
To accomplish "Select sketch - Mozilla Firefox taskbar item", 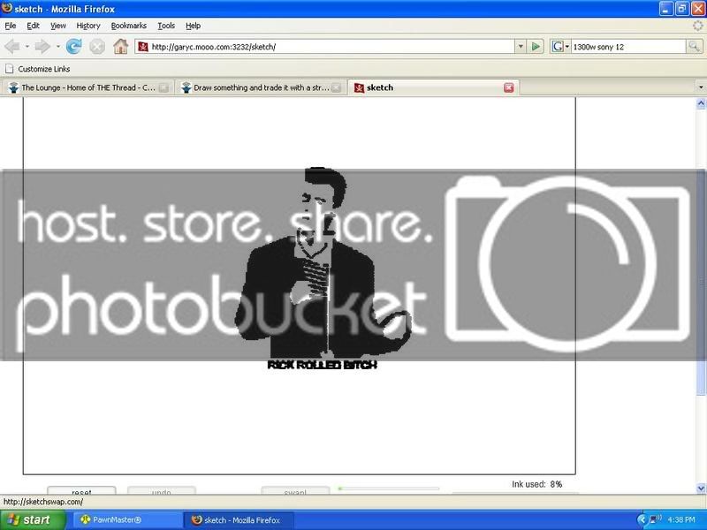I will 239,520.
